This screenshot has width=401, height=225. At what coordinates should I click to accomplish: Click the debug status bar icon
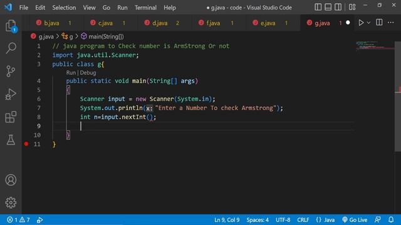(x=39, y=220)
